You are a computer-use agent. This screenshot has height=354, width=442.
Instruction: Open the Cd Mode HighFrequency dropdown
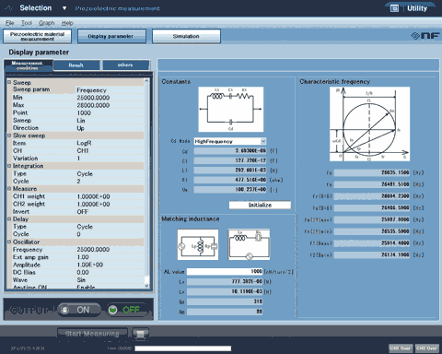[230, 141]
